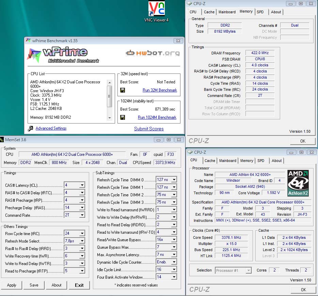Switch to CPU tab in upper CPU-Z
The image size is (318, 296).
(x=193, y=12)
